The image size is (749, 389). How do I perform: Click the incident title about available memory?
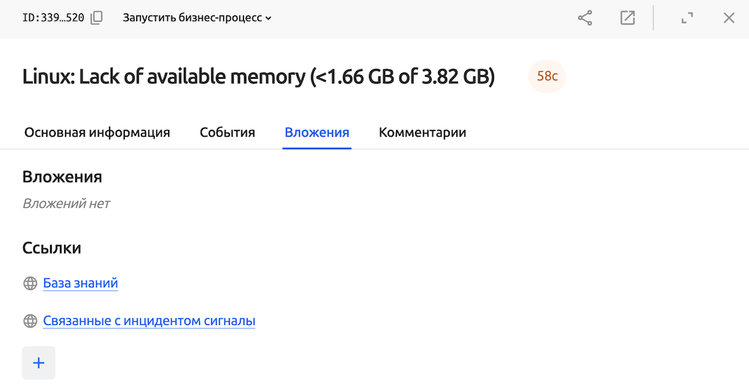[x=258, y=76]
